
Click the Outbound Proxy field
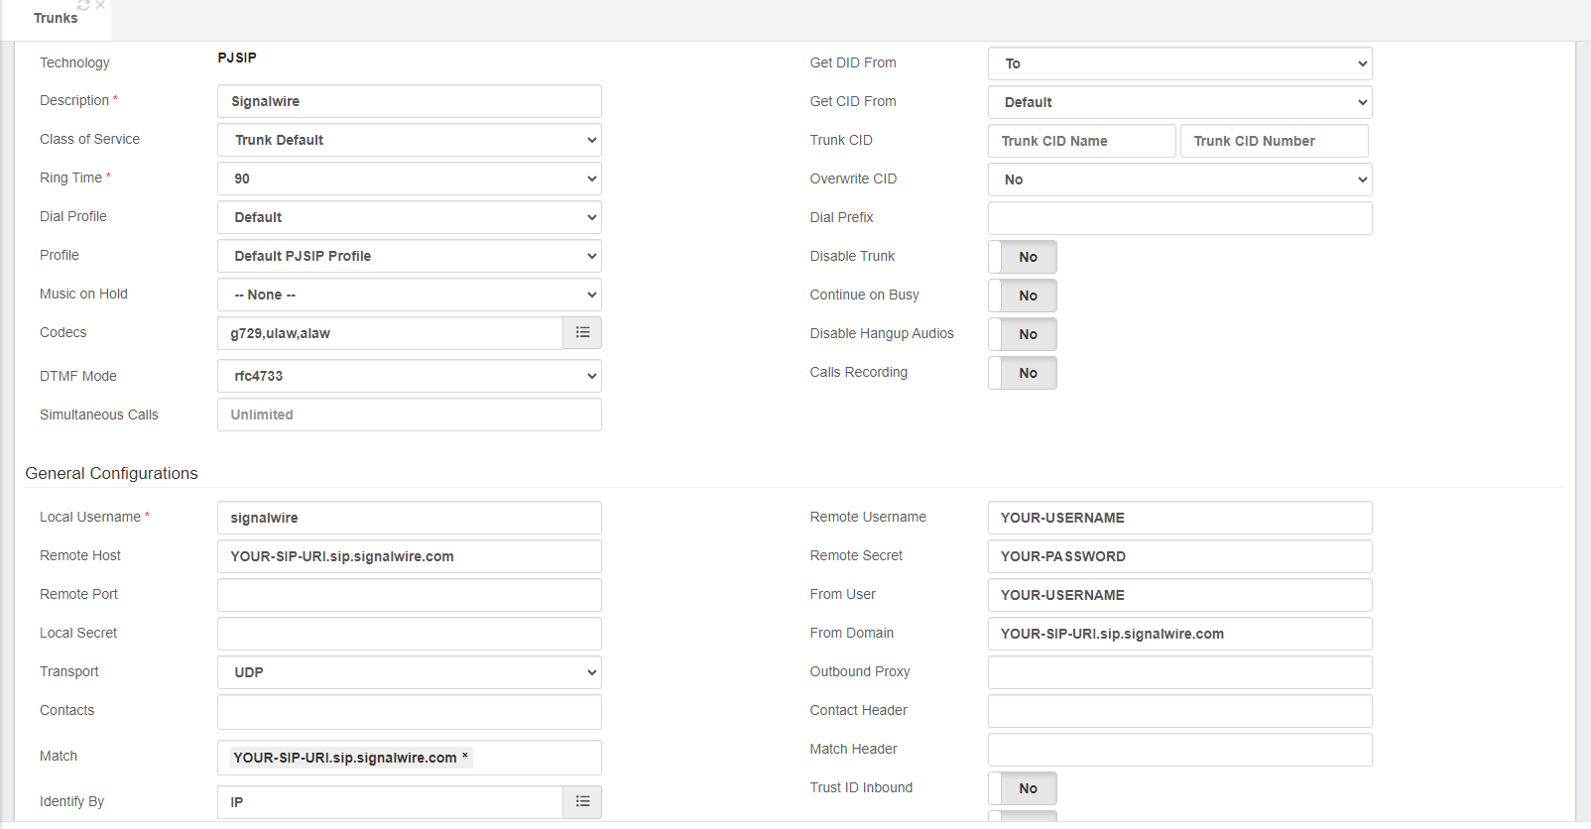(x=1180, y=672)
